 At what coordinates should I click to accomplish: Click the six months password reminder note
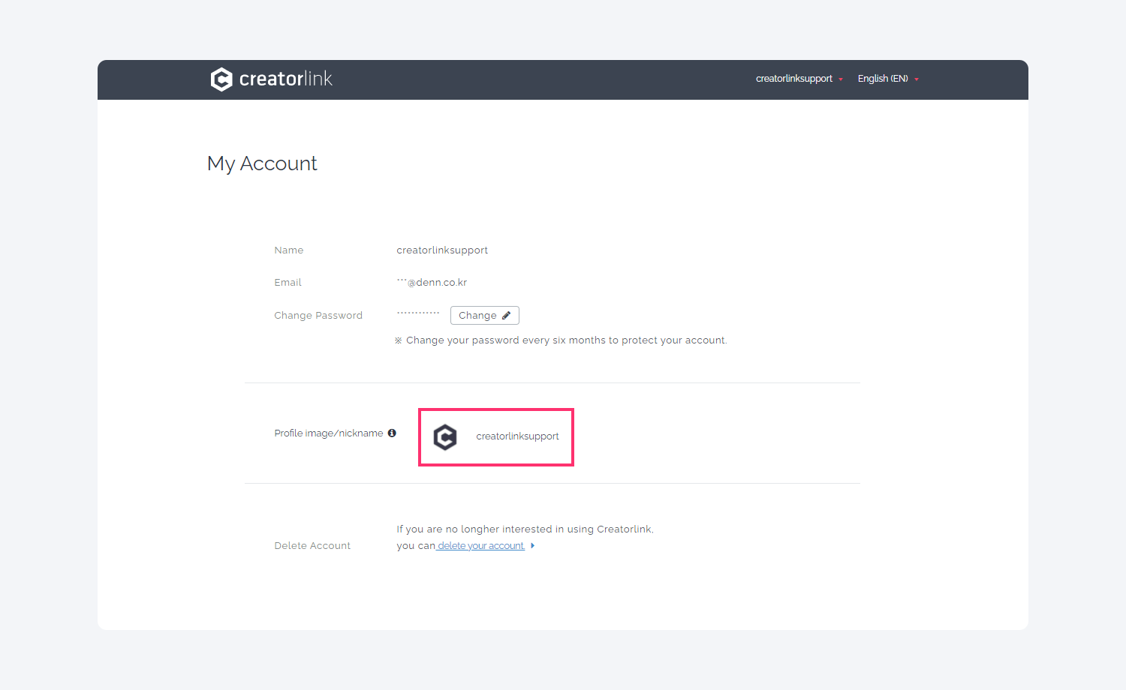(561, 340)
